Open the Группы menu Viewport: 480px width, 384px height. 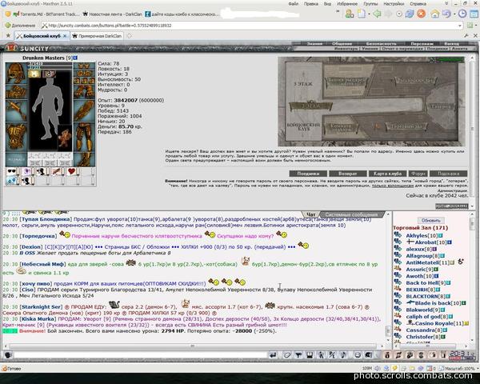(x=370, y=4)
